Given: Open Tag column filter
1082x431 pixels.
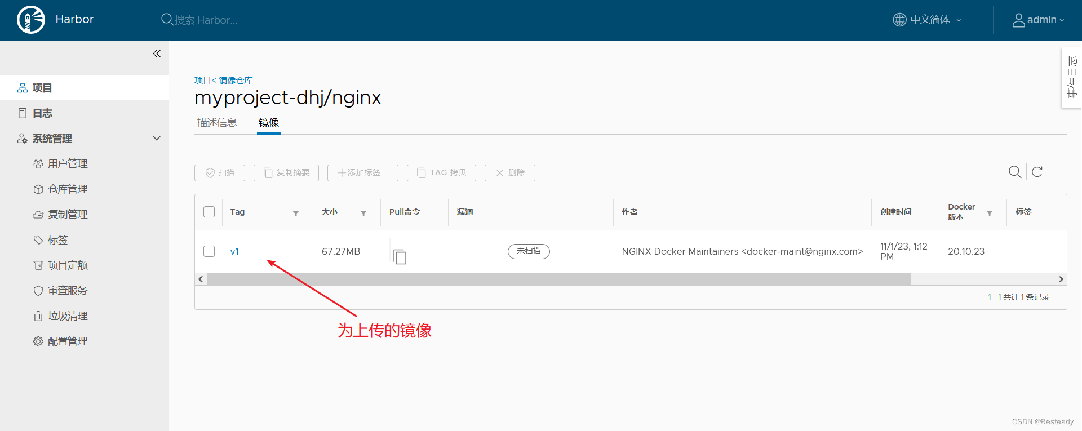Looking at the screenshot, I should tap(296, 213).
